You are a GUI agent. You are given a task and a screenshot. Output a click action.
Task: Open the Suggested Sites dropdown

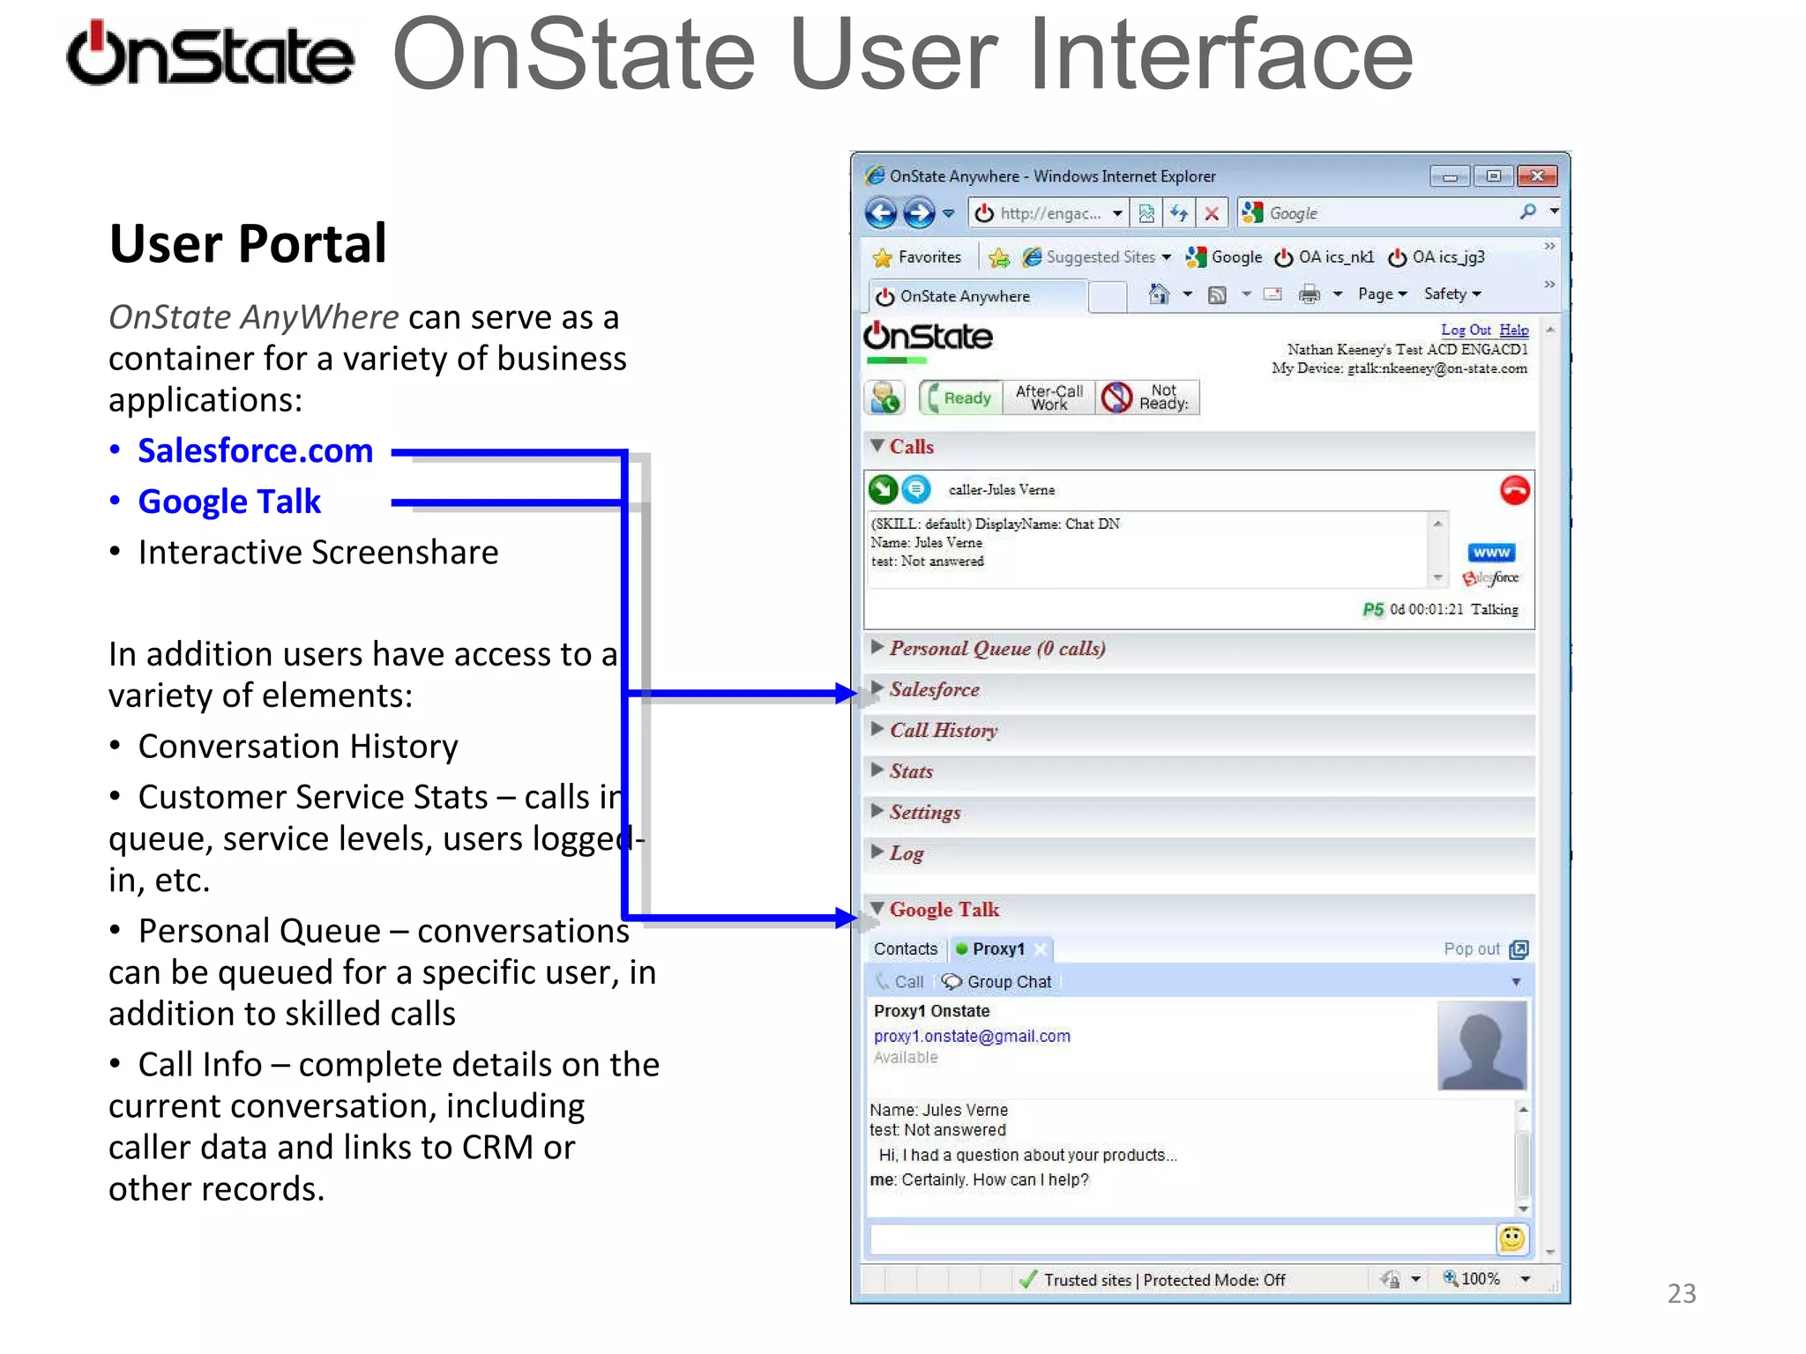[x=1167, y=257]
